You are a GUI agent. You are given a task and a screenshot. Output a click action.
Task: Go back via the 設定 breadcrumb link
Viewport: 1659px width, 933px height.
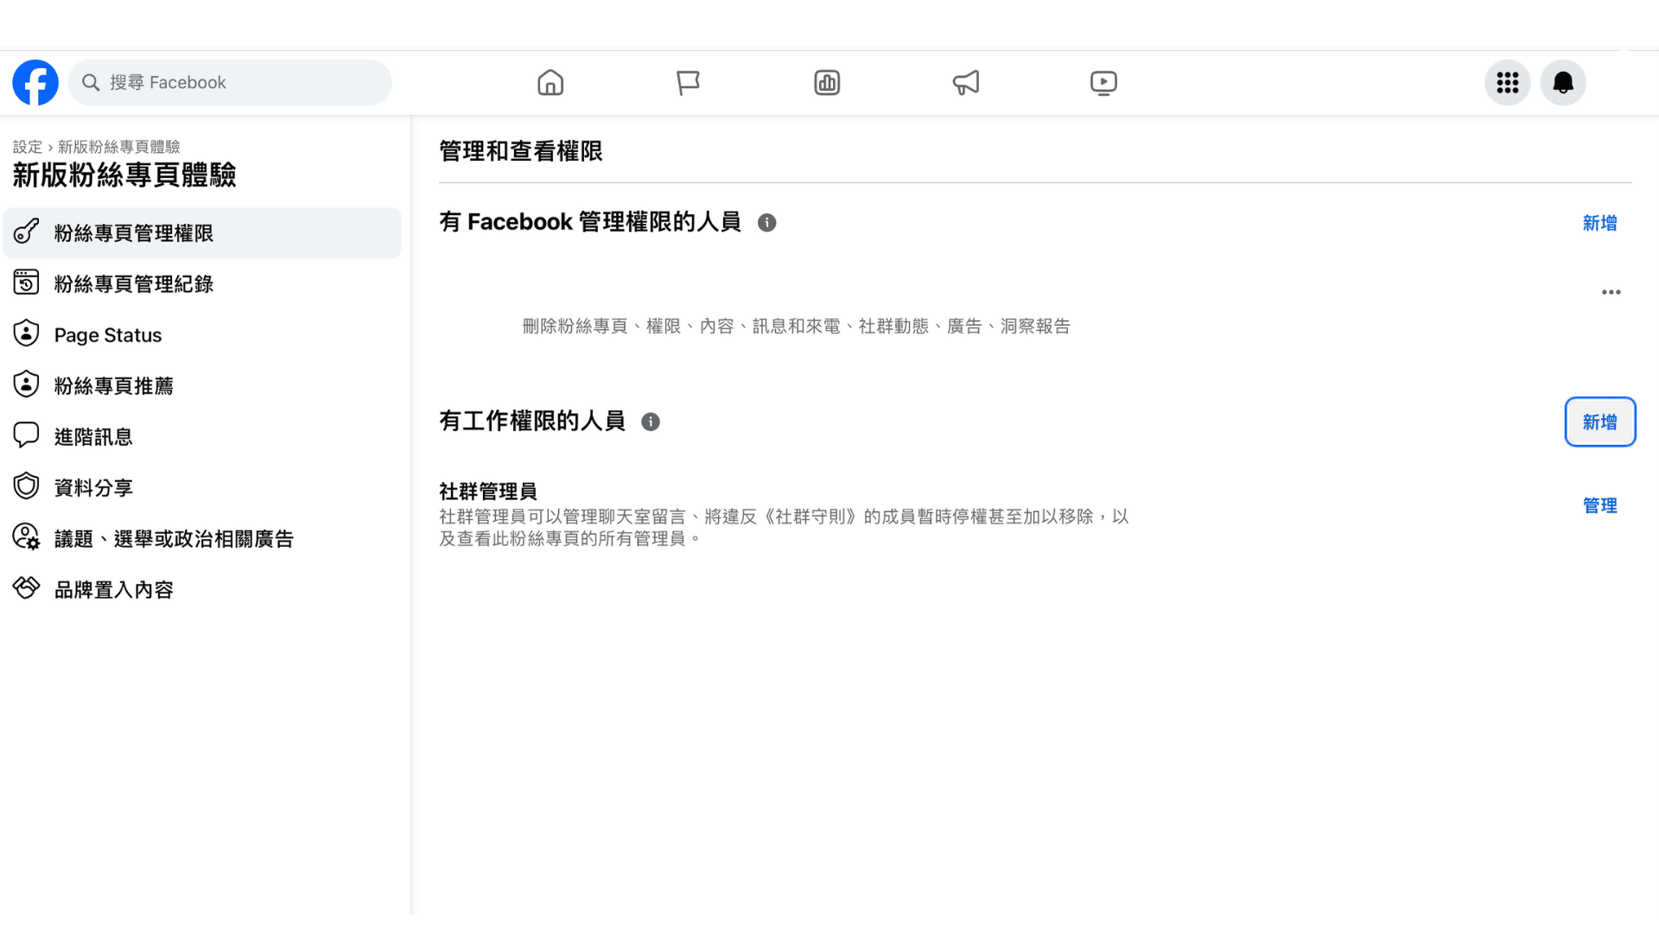pyautogui.click(x=27, y=147)
